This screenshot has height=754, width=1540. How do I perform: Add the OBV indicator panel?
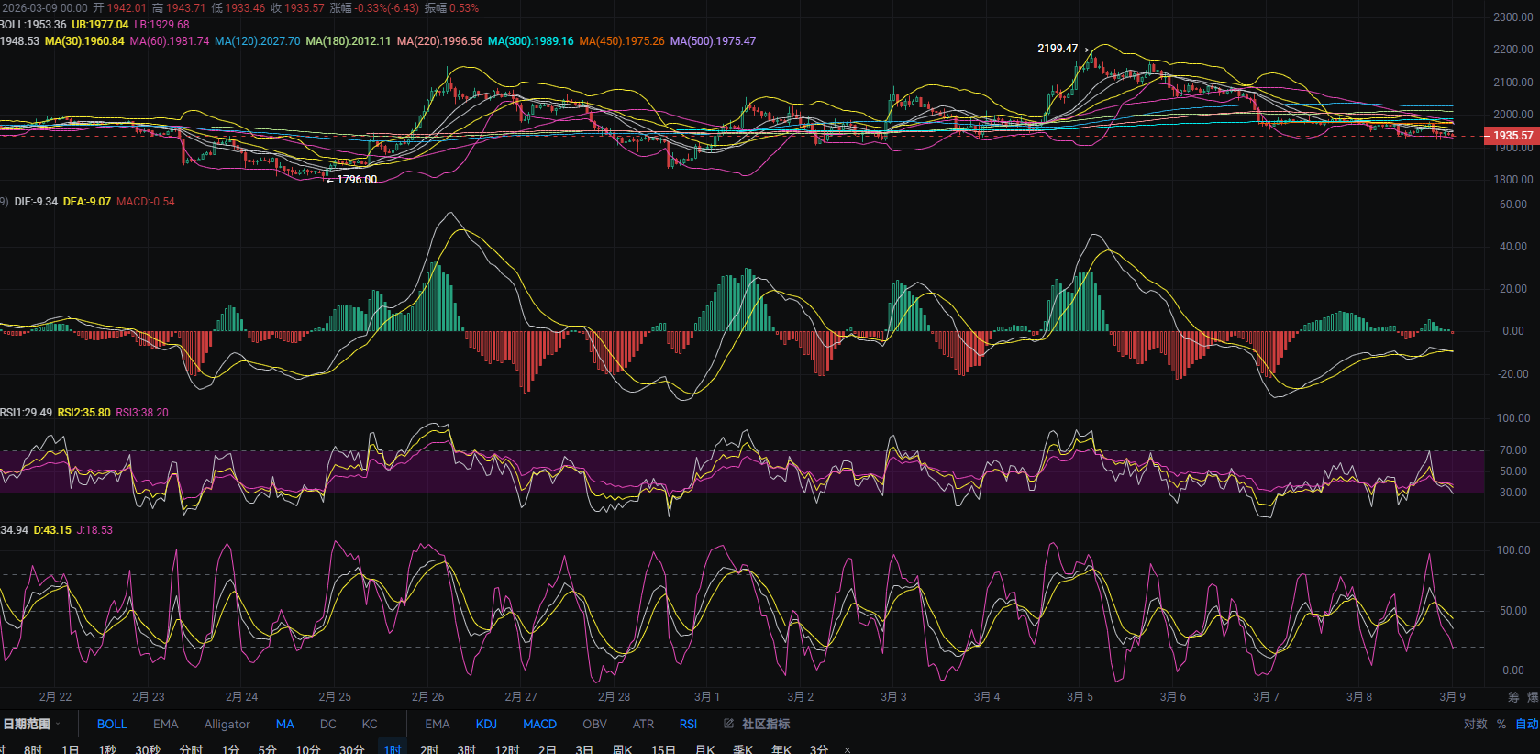tap(594, 724)
